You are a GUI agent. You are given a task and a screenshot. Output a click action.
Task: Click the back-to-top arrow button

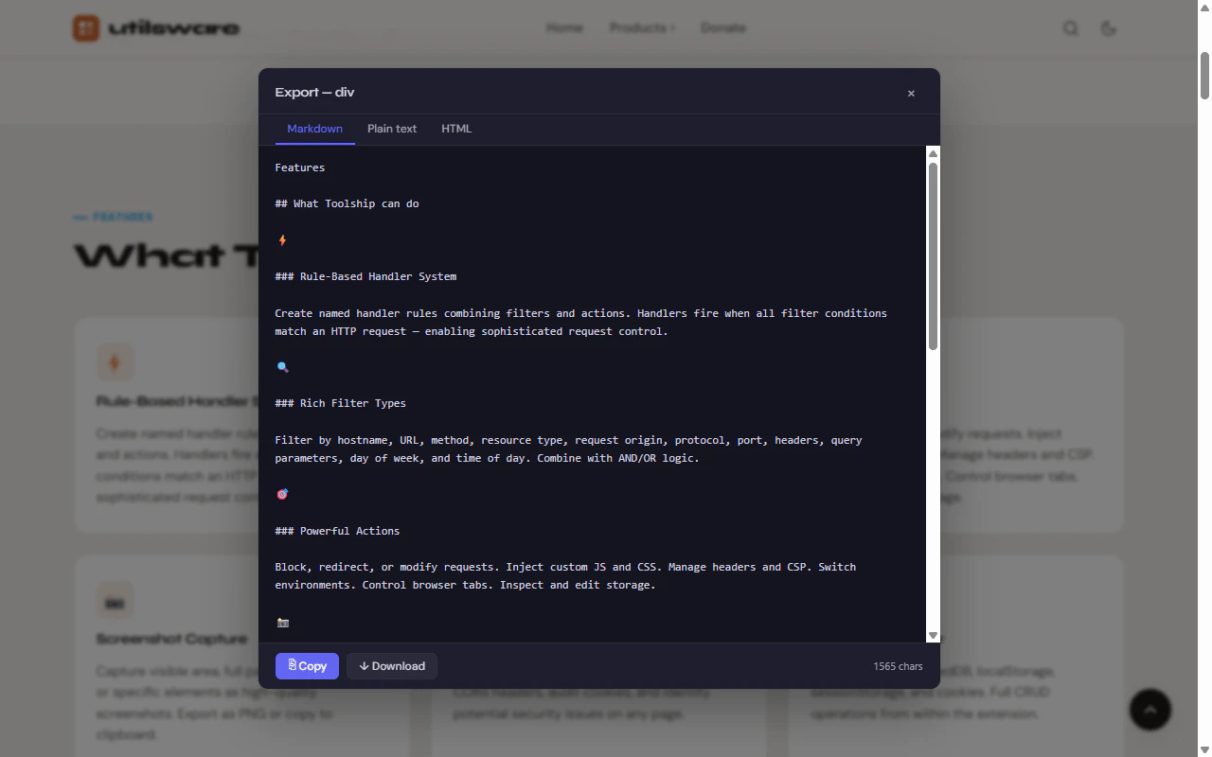pyautogui.click(x=1150, y=709)
